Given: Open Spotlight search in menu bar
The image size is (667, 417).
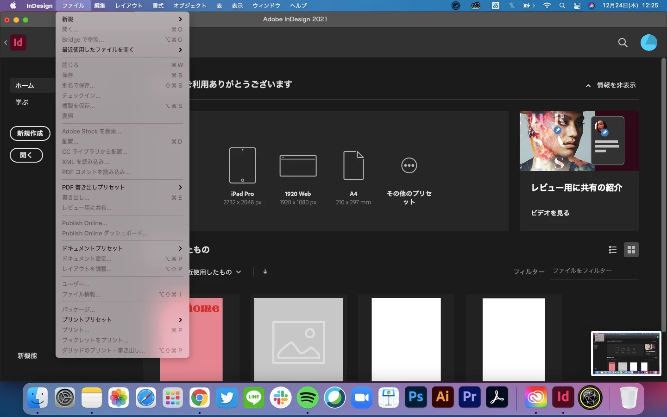Looking at the screenshot, I should pyautogui.click(x=562, y=6).
